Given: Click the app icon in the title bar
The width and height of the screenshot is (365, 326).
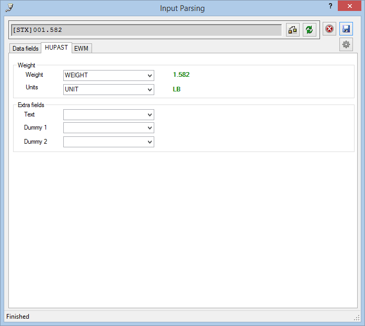Looking at the screenshot, I should coord(8,7).
